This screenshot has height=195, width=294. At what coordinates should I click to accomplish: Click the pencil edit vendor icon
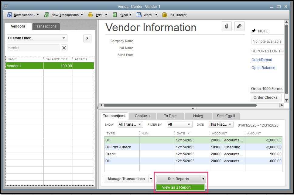pyautogui.click(x=239, y=26)
